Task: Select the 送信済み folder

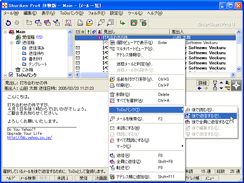Action: pyautogui.click(x=36, y=48)
